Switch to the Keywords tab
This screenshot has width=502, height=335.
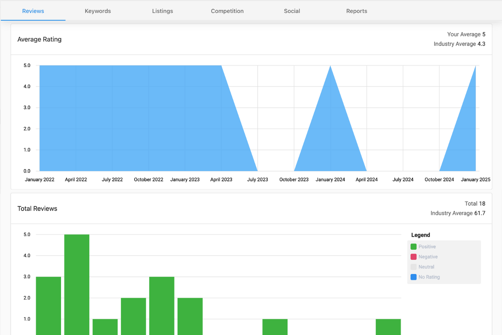98,11
